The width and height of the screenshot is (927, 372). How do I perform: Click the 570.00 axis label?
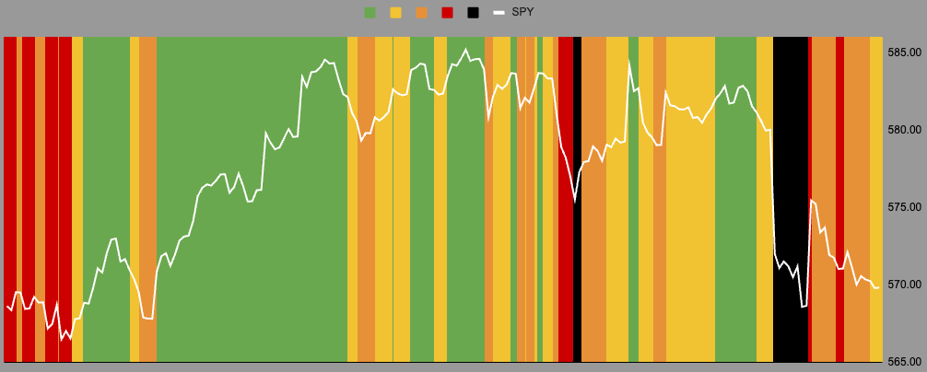tap(903, 285)
